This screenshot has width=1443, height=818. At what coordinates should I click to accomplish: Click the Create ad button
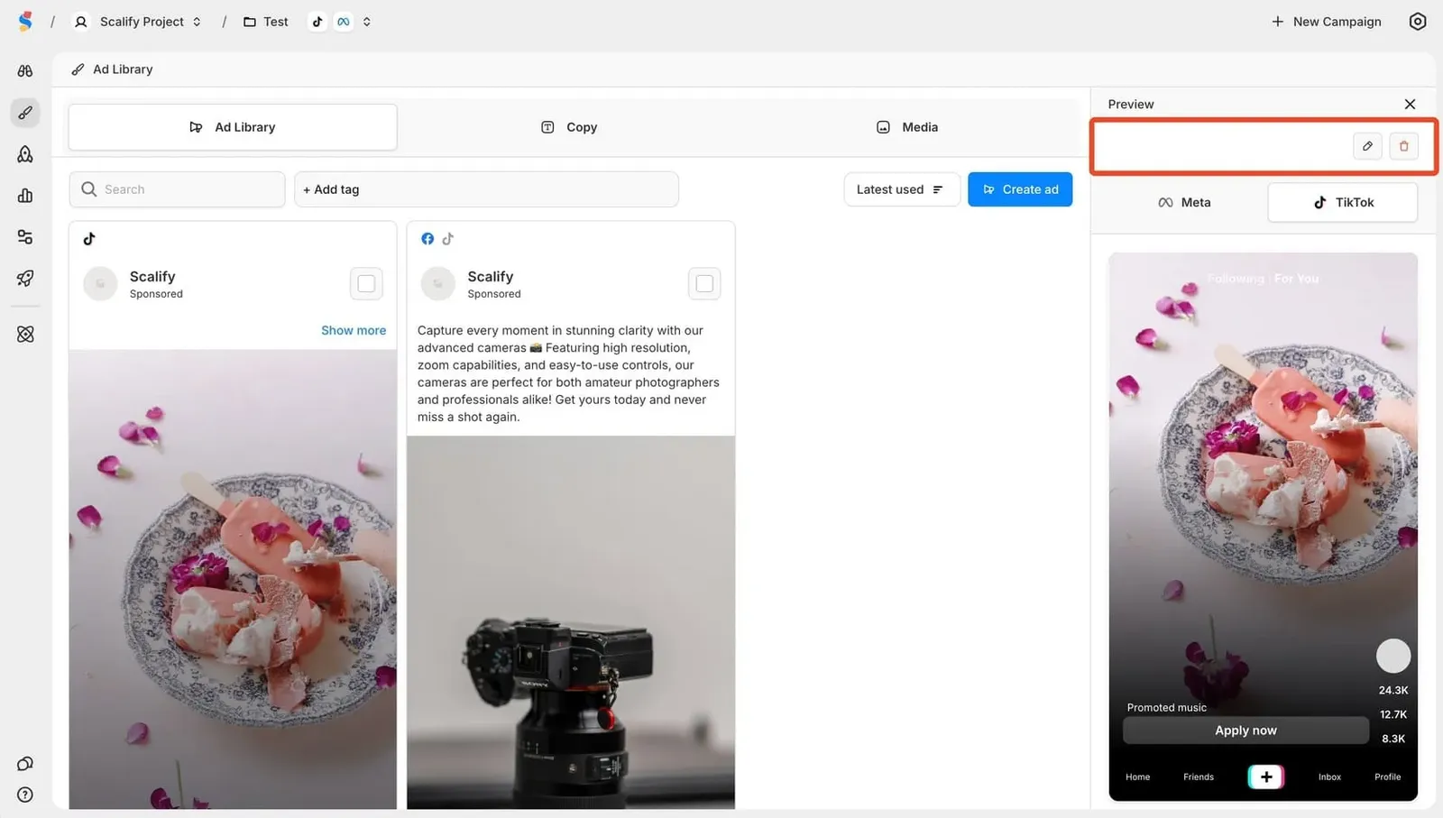point(1020,189)
